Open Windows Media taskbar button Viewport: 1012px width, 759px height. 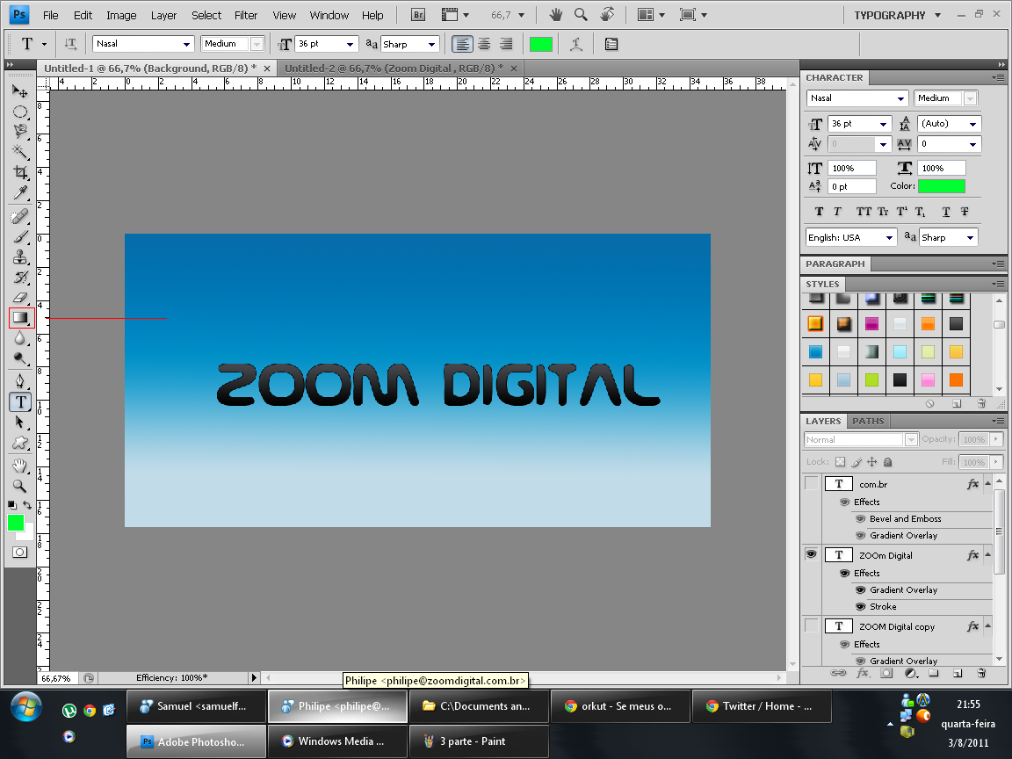click(x=337, y=741)
